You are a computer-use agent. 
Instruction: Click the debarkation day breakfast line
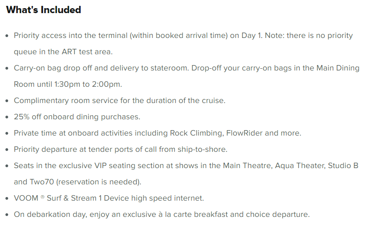click(162, 214)
